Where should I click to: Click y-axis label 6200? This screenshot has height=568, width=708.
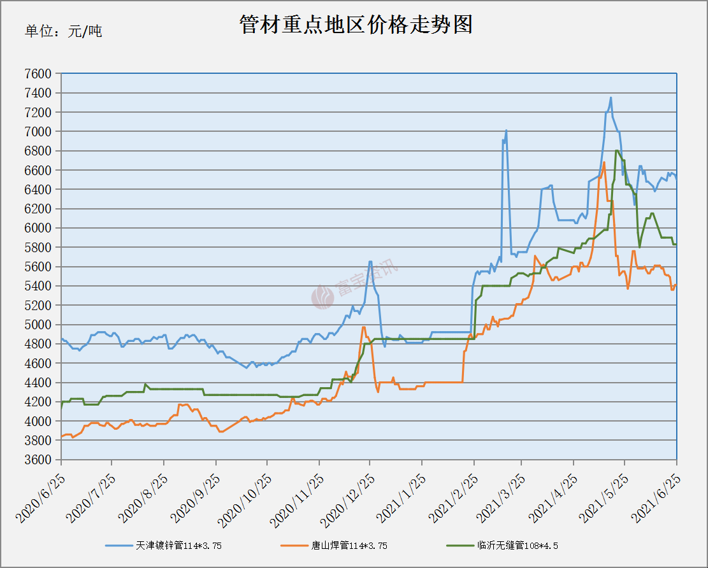point(38,209)
